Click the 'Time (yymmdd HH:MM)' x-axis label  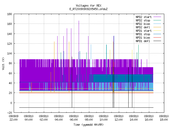point(88,125)
